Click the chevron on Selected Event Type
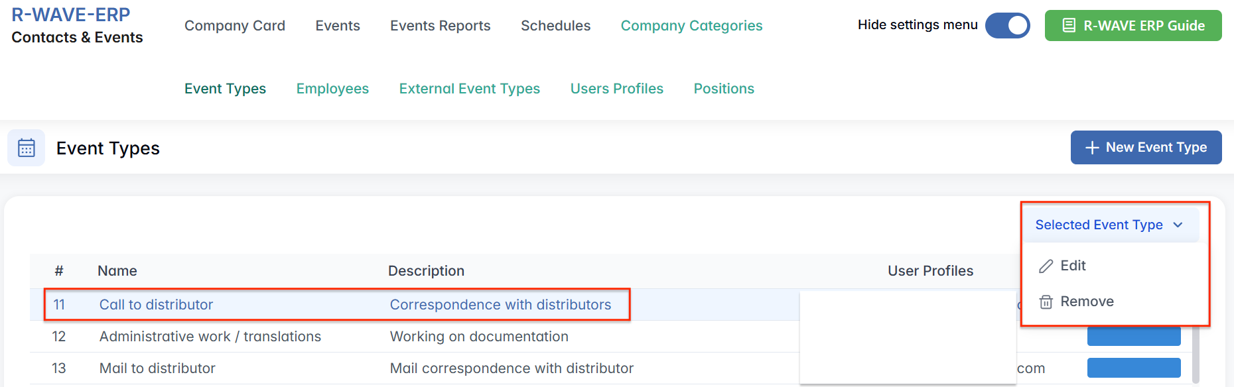1234x387 pixels. pos(1178,225)
